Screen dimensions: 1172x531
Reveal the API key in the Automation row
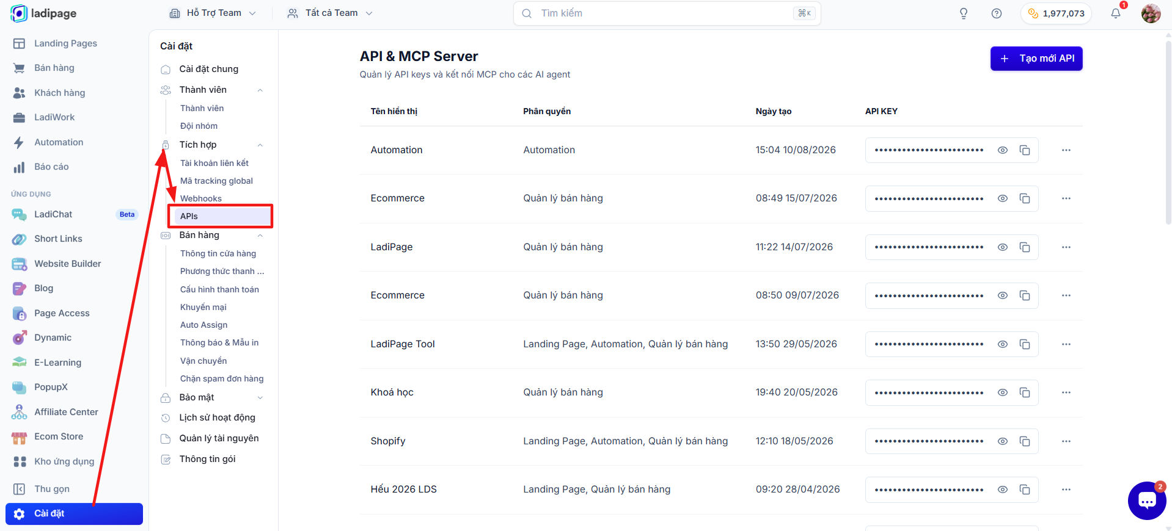tap(1003, 150)
